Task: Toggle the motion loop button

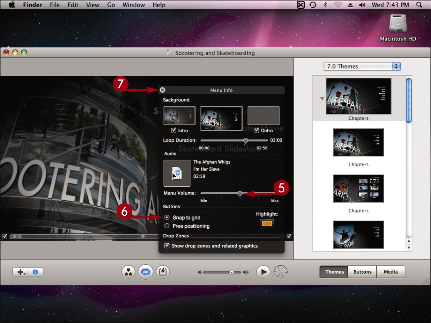Action: click(146, 272)
